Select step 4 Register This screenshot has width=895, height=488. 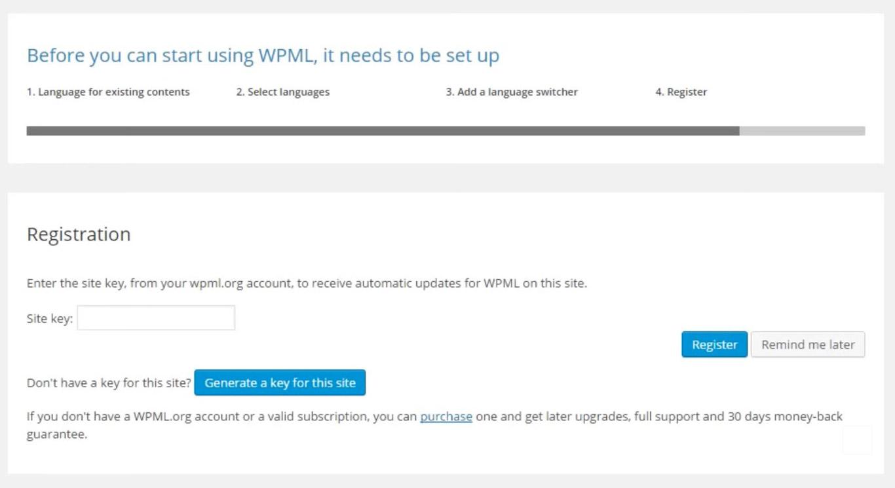tap(681, 92)
